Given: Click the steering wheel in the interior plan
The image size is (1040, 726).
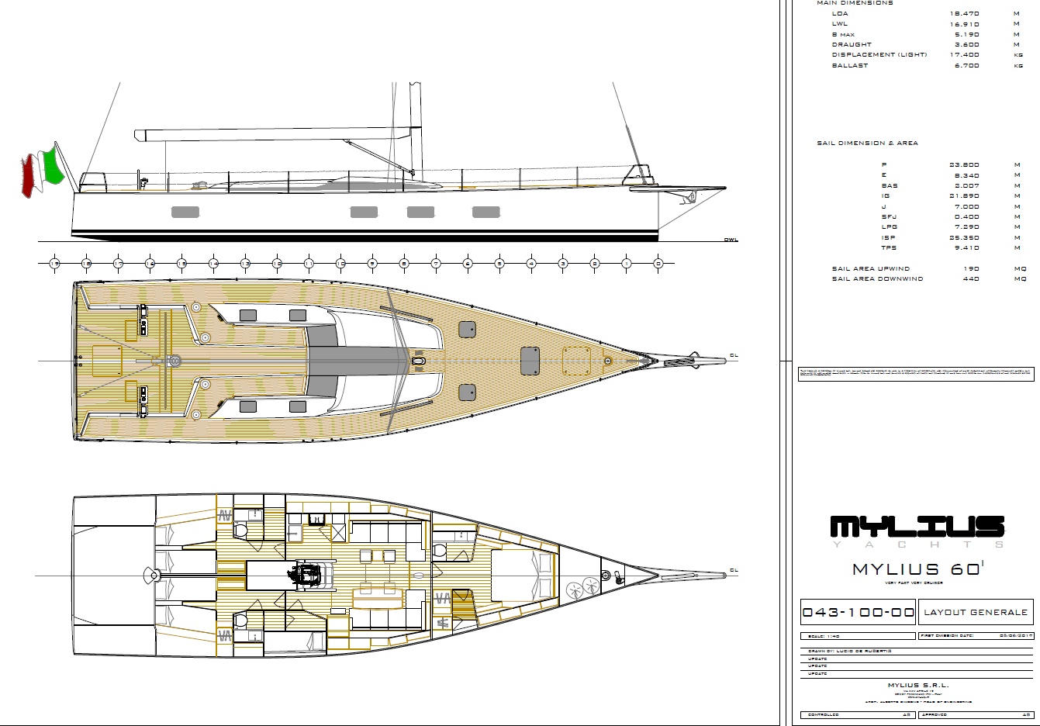Looking at the screenshot, I should [x=149, y=575].
